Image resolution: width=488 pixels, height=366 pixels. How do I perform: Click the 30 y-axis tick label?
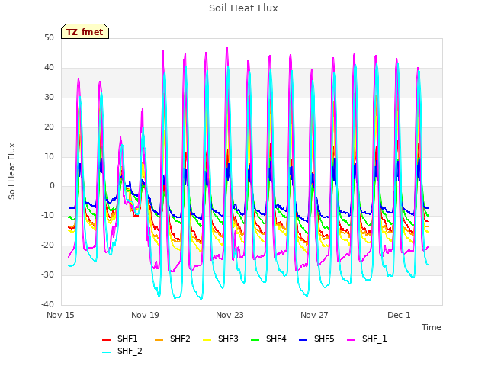tap(49, 98)
